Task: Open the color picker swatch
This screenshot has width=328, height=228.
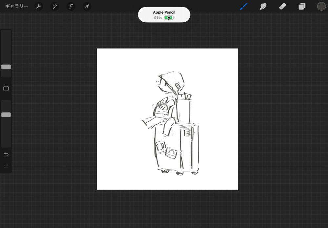Action: pos(321,6)
